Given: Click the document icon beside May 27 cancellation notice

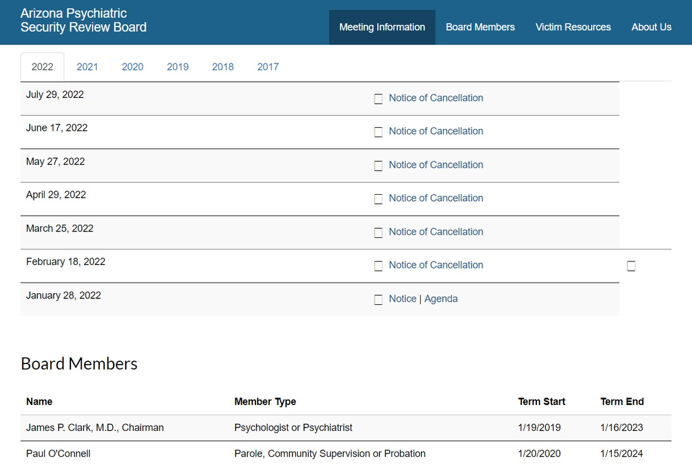Looking at the screenshot, I should (x=378, y=165).
